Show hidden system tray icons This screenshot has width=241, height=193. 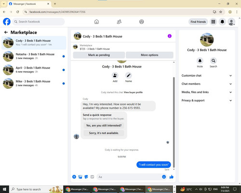point(196,189)
